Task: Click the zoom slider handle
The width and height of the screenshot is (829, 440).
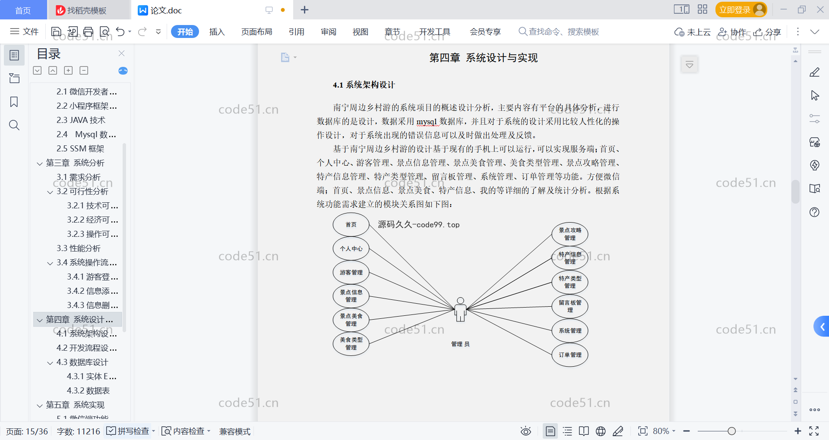Action: click(x=731, y=431)
